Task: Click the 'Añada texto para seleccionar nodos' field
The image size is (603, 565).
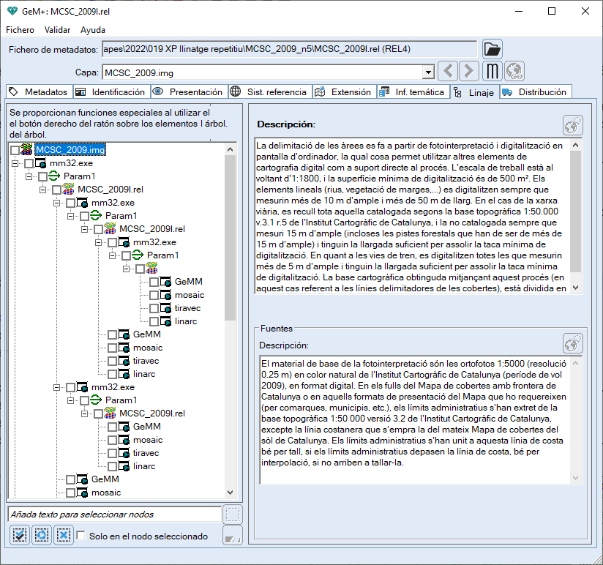Action: [x=114, y=514]
